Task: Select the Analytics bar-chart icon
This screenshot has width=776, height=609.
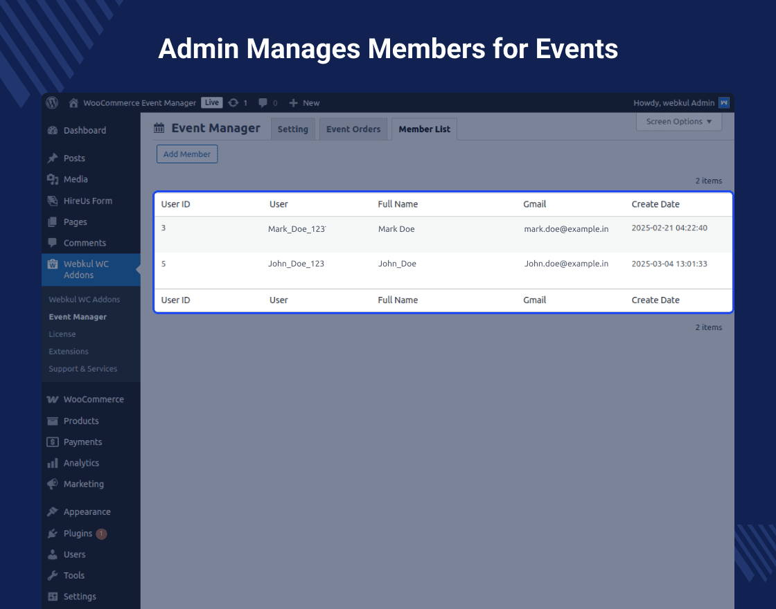Action: [x=53, y=463]
